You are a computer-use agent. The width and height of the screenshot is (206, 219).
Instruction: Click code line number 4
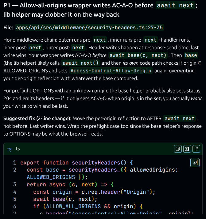pos(15,192)
